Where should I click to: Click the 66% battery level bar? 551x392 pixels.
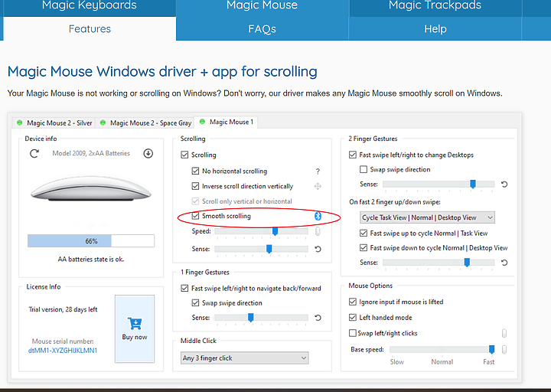[90, 241]
